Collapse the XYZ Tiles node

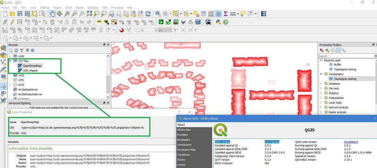pos(10,61)
